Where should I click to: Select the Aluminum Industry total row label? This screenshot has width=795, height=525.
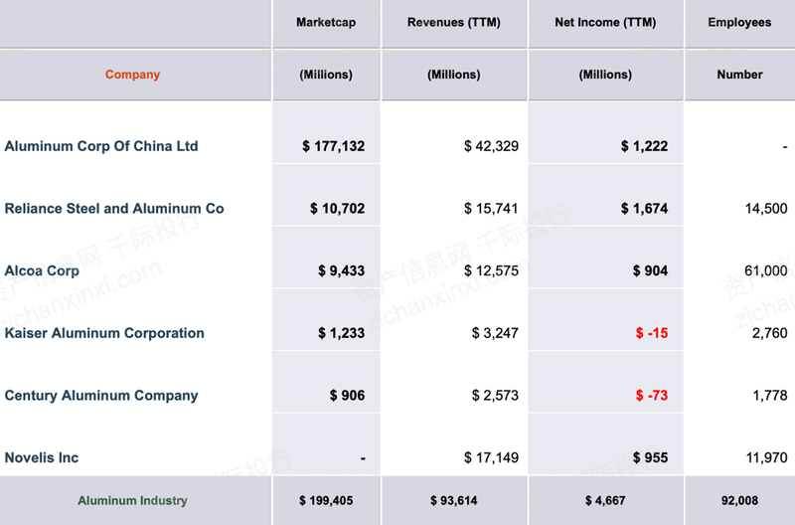click(132, 501)
